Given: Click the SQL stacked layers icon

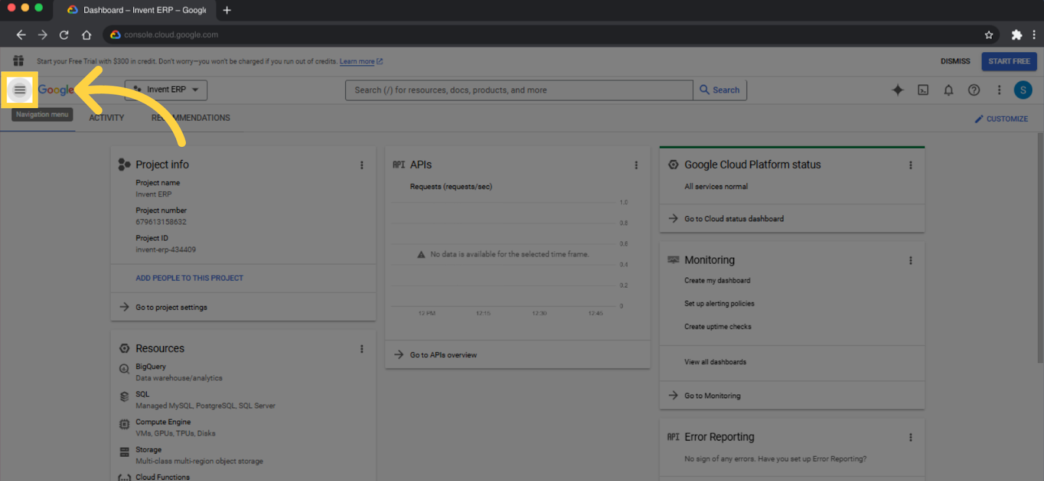Looking at the screenshot, I should (x=125, y=397).
